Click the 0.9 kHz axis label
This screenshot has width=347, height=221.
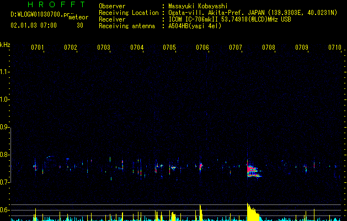[4, 127]
